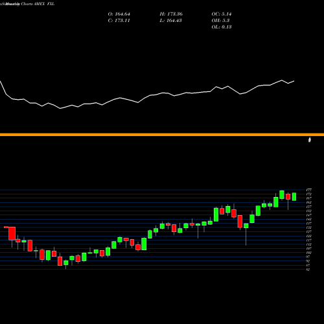Select the low value 'L: 164.43'
This screenshot has width=324, height=324.
click(170, 21)
